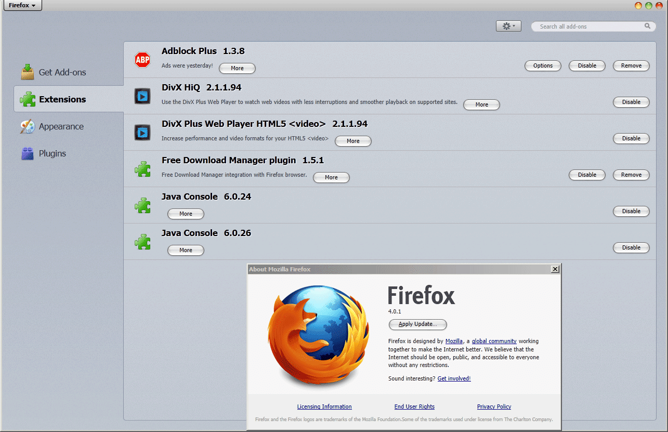Click the Free Download Manager puzzle icon
Image resolution: width=668 pixels, height=432 pixels.
(x=142, y=169)
